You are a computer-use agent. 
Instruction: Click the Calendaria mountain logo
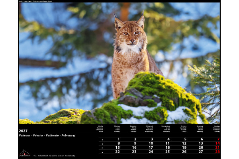click(24, 153)
